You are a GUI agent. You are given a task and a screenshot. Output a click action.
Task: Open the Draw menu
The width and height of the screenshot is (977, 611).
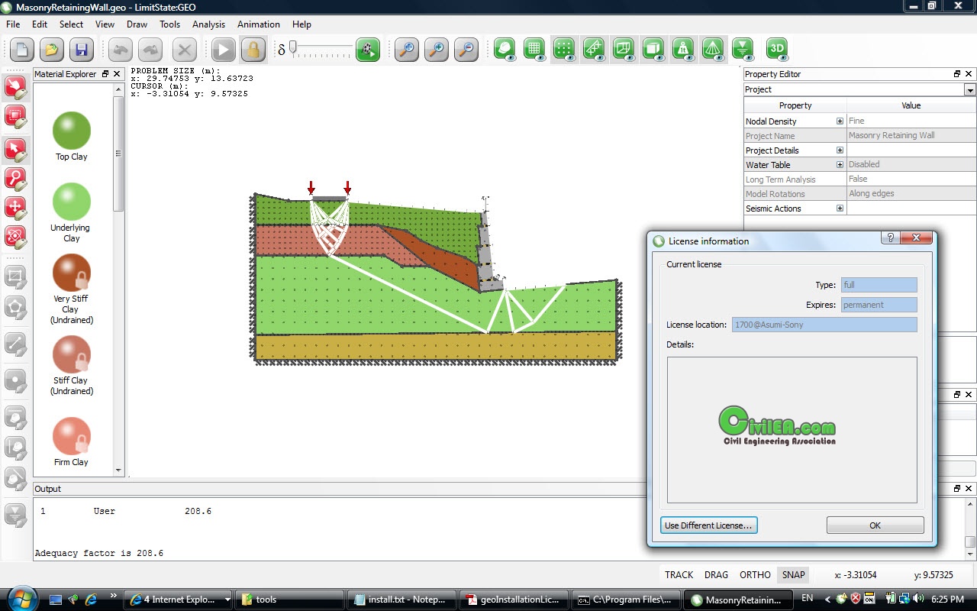(137, 24)
